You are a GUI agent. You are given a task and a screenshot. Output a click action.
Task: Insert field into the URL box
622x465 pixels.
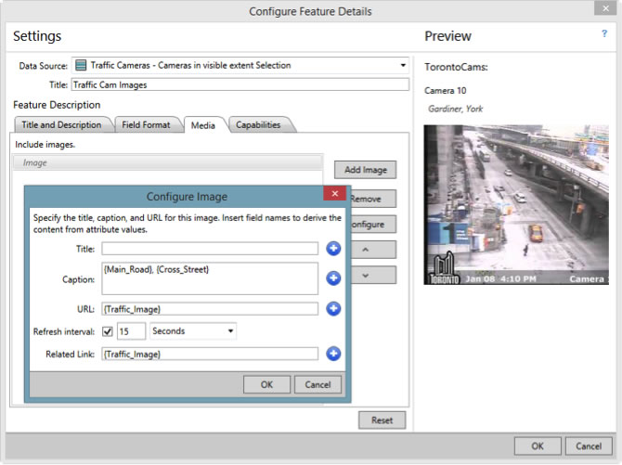pos(333,309)
